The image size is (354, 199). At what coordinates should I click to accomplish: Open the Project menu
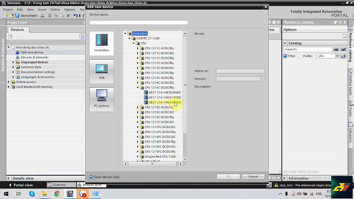point(8,10)
